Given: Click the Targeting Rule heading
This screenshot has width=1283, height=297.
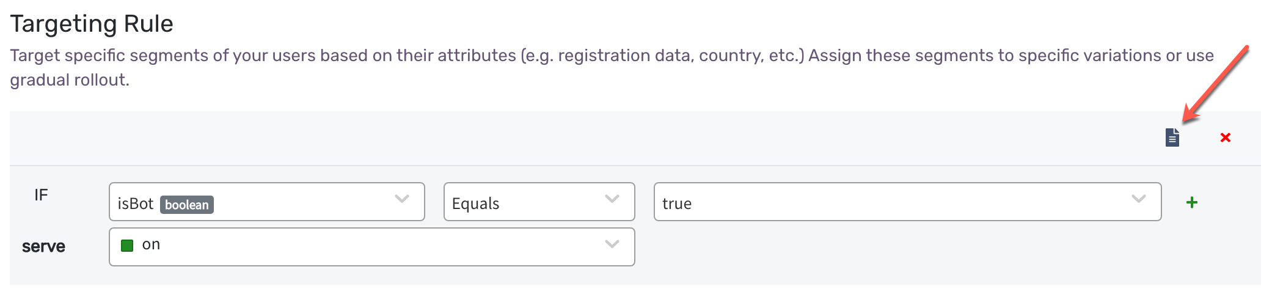Looking at the screenshot, I should click(92, 24).
